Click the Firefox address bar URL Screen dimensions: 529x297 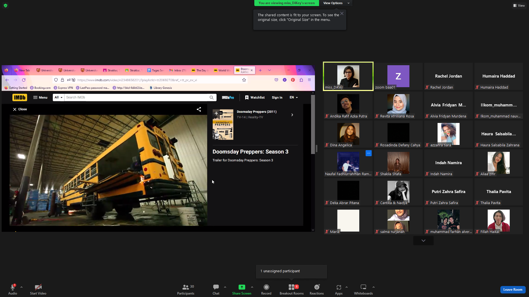[137, 80]
